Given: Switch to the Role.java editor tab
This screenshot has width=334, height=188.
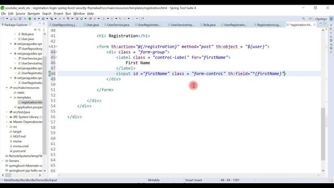Looking at the screenshot, I should click(x=208, y=25).
